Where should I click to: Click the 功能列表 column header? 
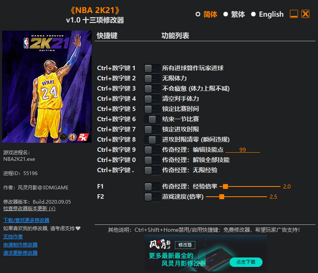pyautogui.click(x=175, y=36)
